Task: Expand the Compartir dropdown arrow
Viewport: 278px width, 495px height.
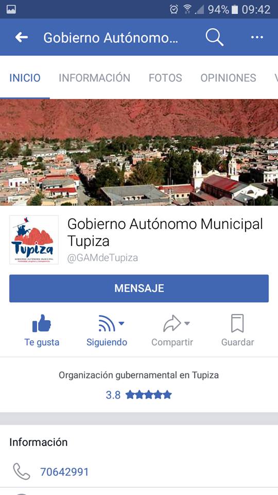Action: (x=187, y=323)
